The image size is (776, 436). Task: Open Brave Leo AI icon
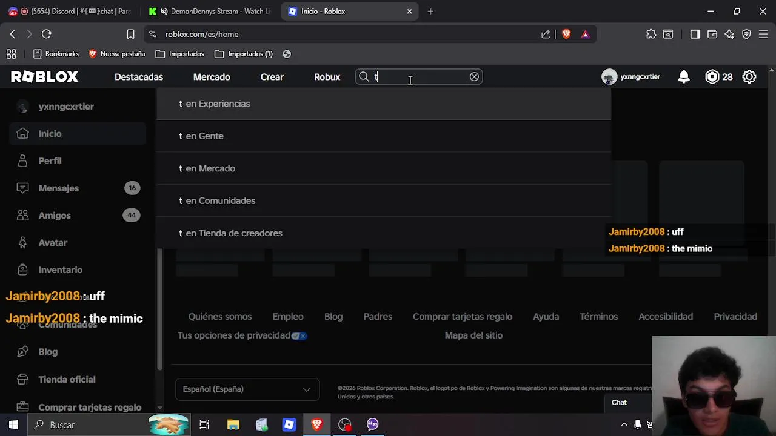pos(729,34)
